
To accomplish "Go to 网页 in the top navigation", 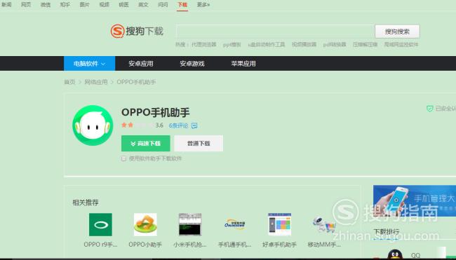I will click(26, 5).
